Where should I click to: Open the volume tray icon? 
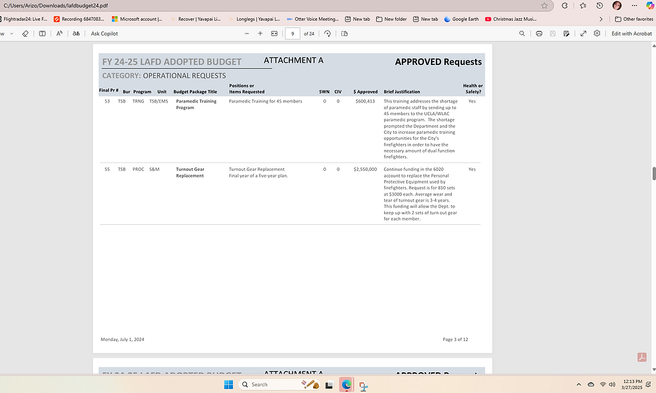612,384
